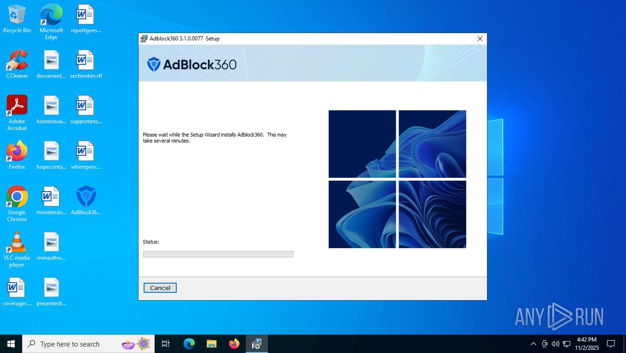Open network status tray icon

(x=567, y=344)
